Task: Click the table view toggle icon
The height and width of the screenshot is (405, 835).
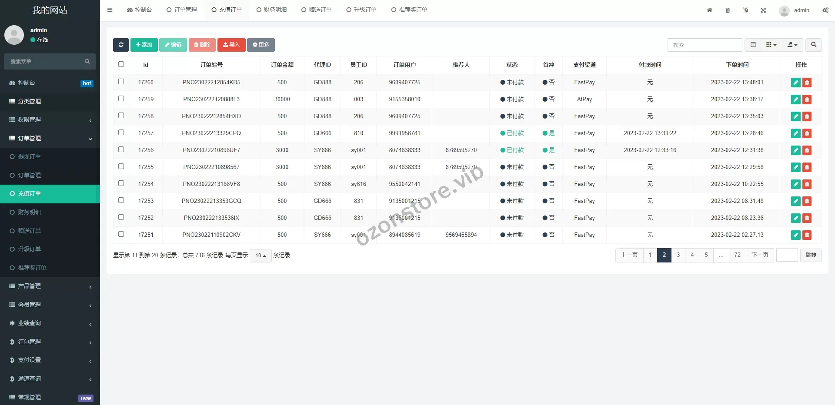Action: tap(753, 45)
